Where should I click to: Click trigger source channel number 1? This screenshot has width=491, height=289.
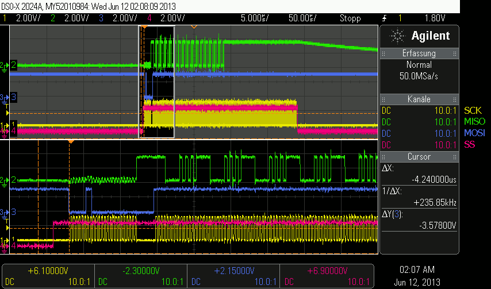click(400, 18)
